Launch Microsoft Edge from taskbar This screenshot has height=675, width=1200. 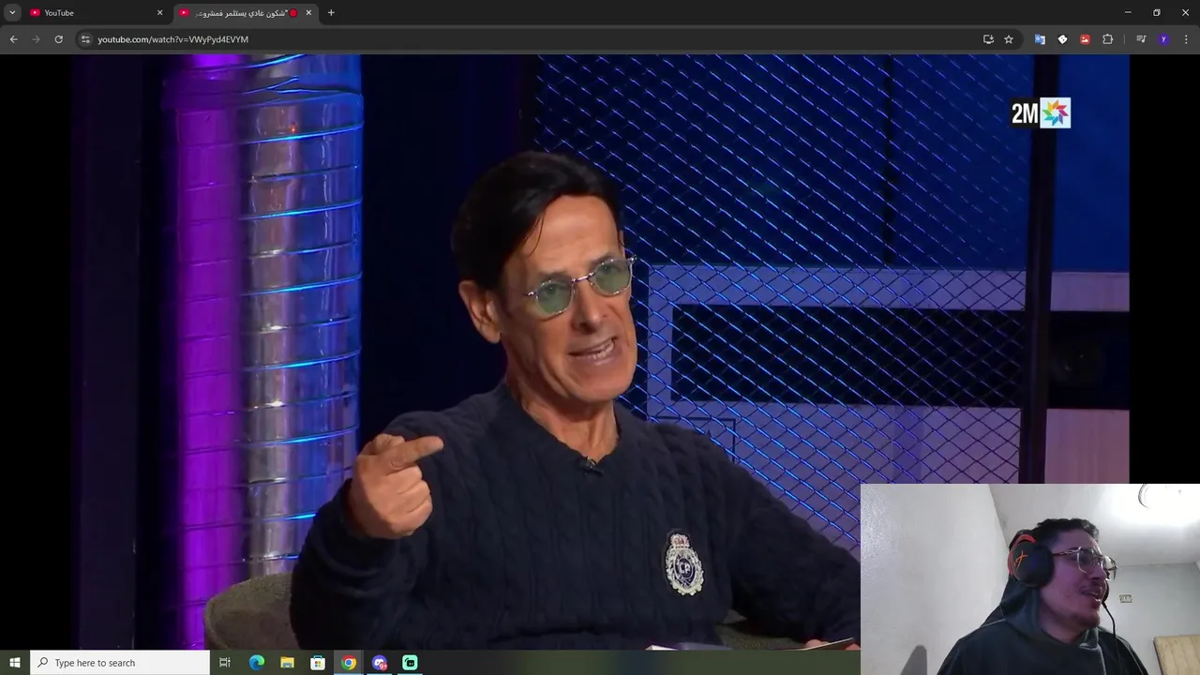257,663
